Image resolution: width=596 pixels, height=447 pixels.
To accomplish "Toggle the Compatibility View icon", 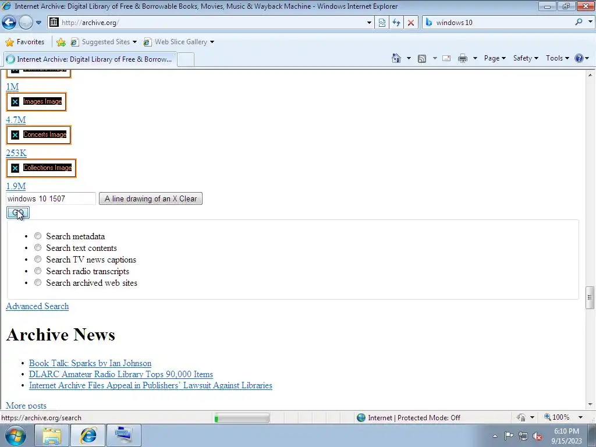I will (382, 23).
